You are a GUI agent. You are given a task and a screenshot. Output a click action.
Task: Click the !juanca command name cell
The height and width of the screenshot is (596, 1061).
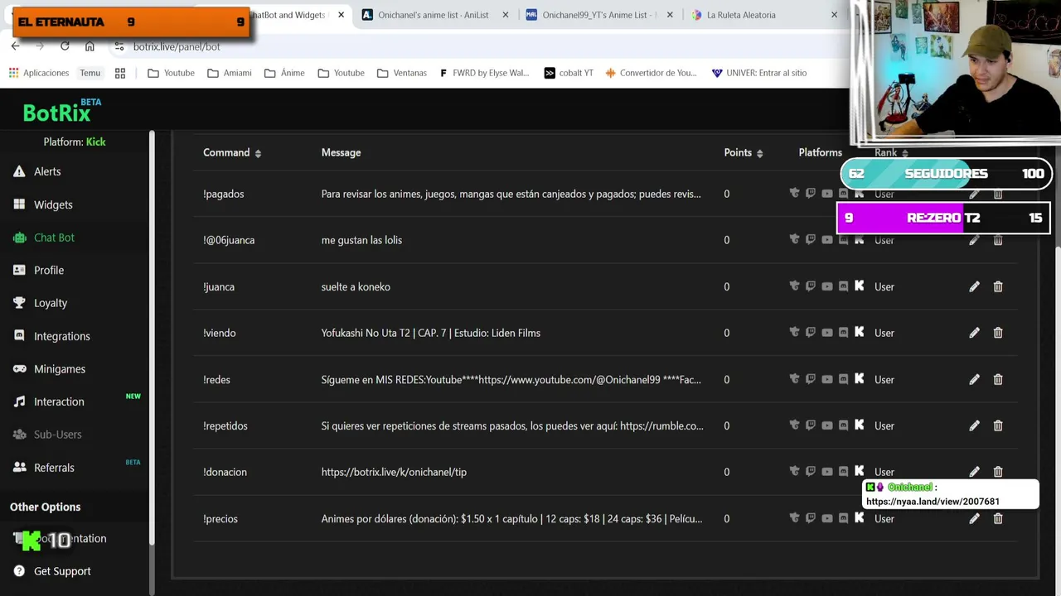tap(219, 286)
